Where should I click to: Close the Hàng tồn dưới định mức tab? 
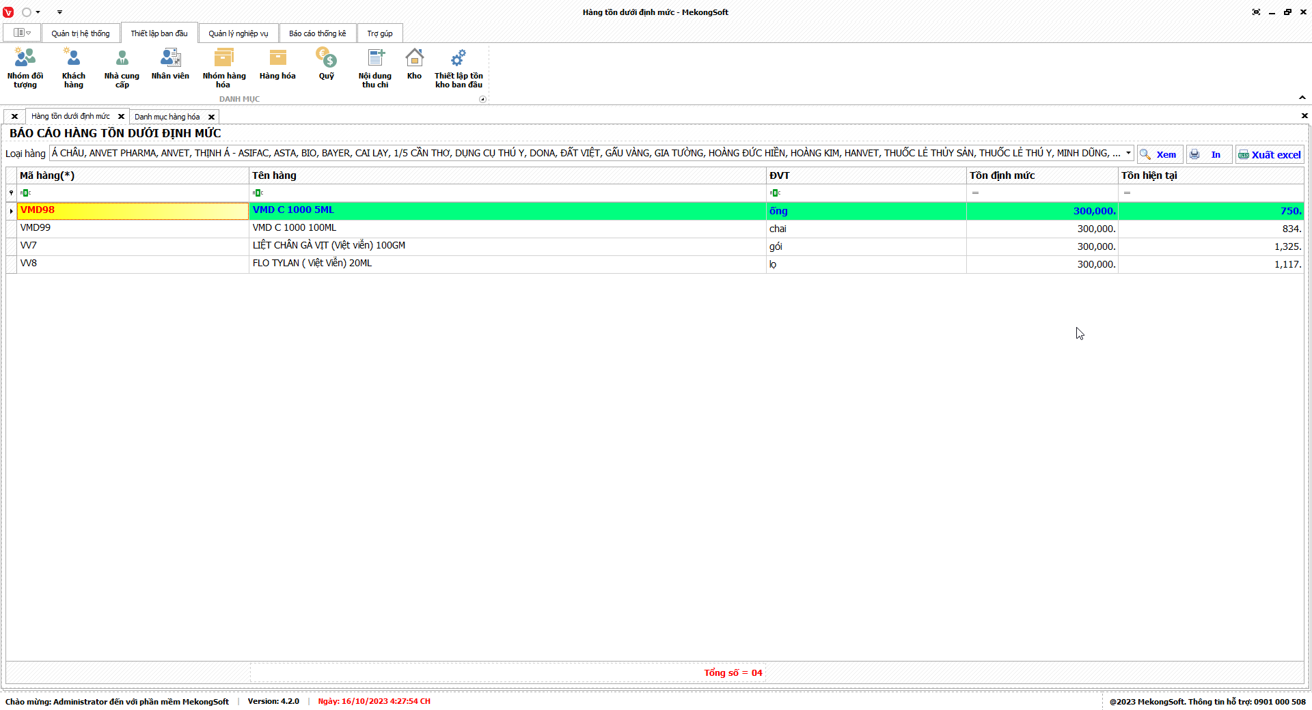click(x=121, y=117)
